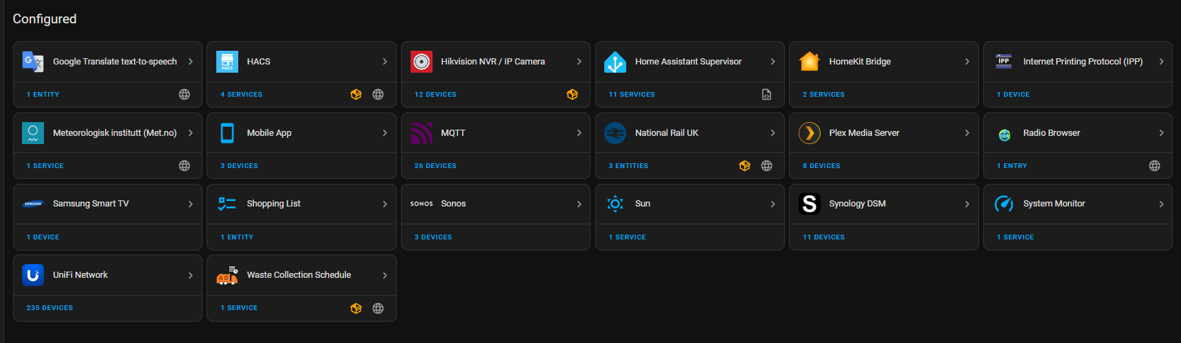Open the 3 DEVICES link under Sonos
This screenshot has height=343, width=1181.
click(433, 237)
